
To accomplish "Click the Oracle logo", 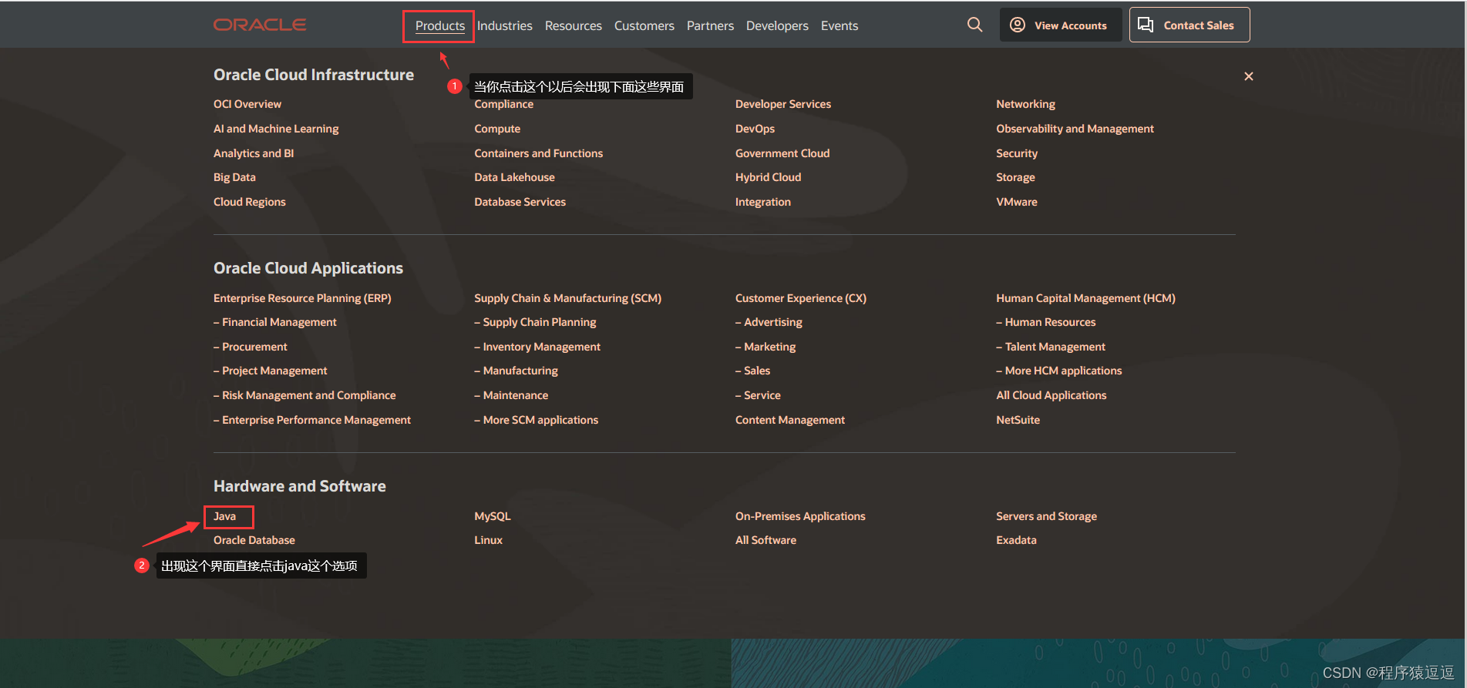I will pos(260,25).
